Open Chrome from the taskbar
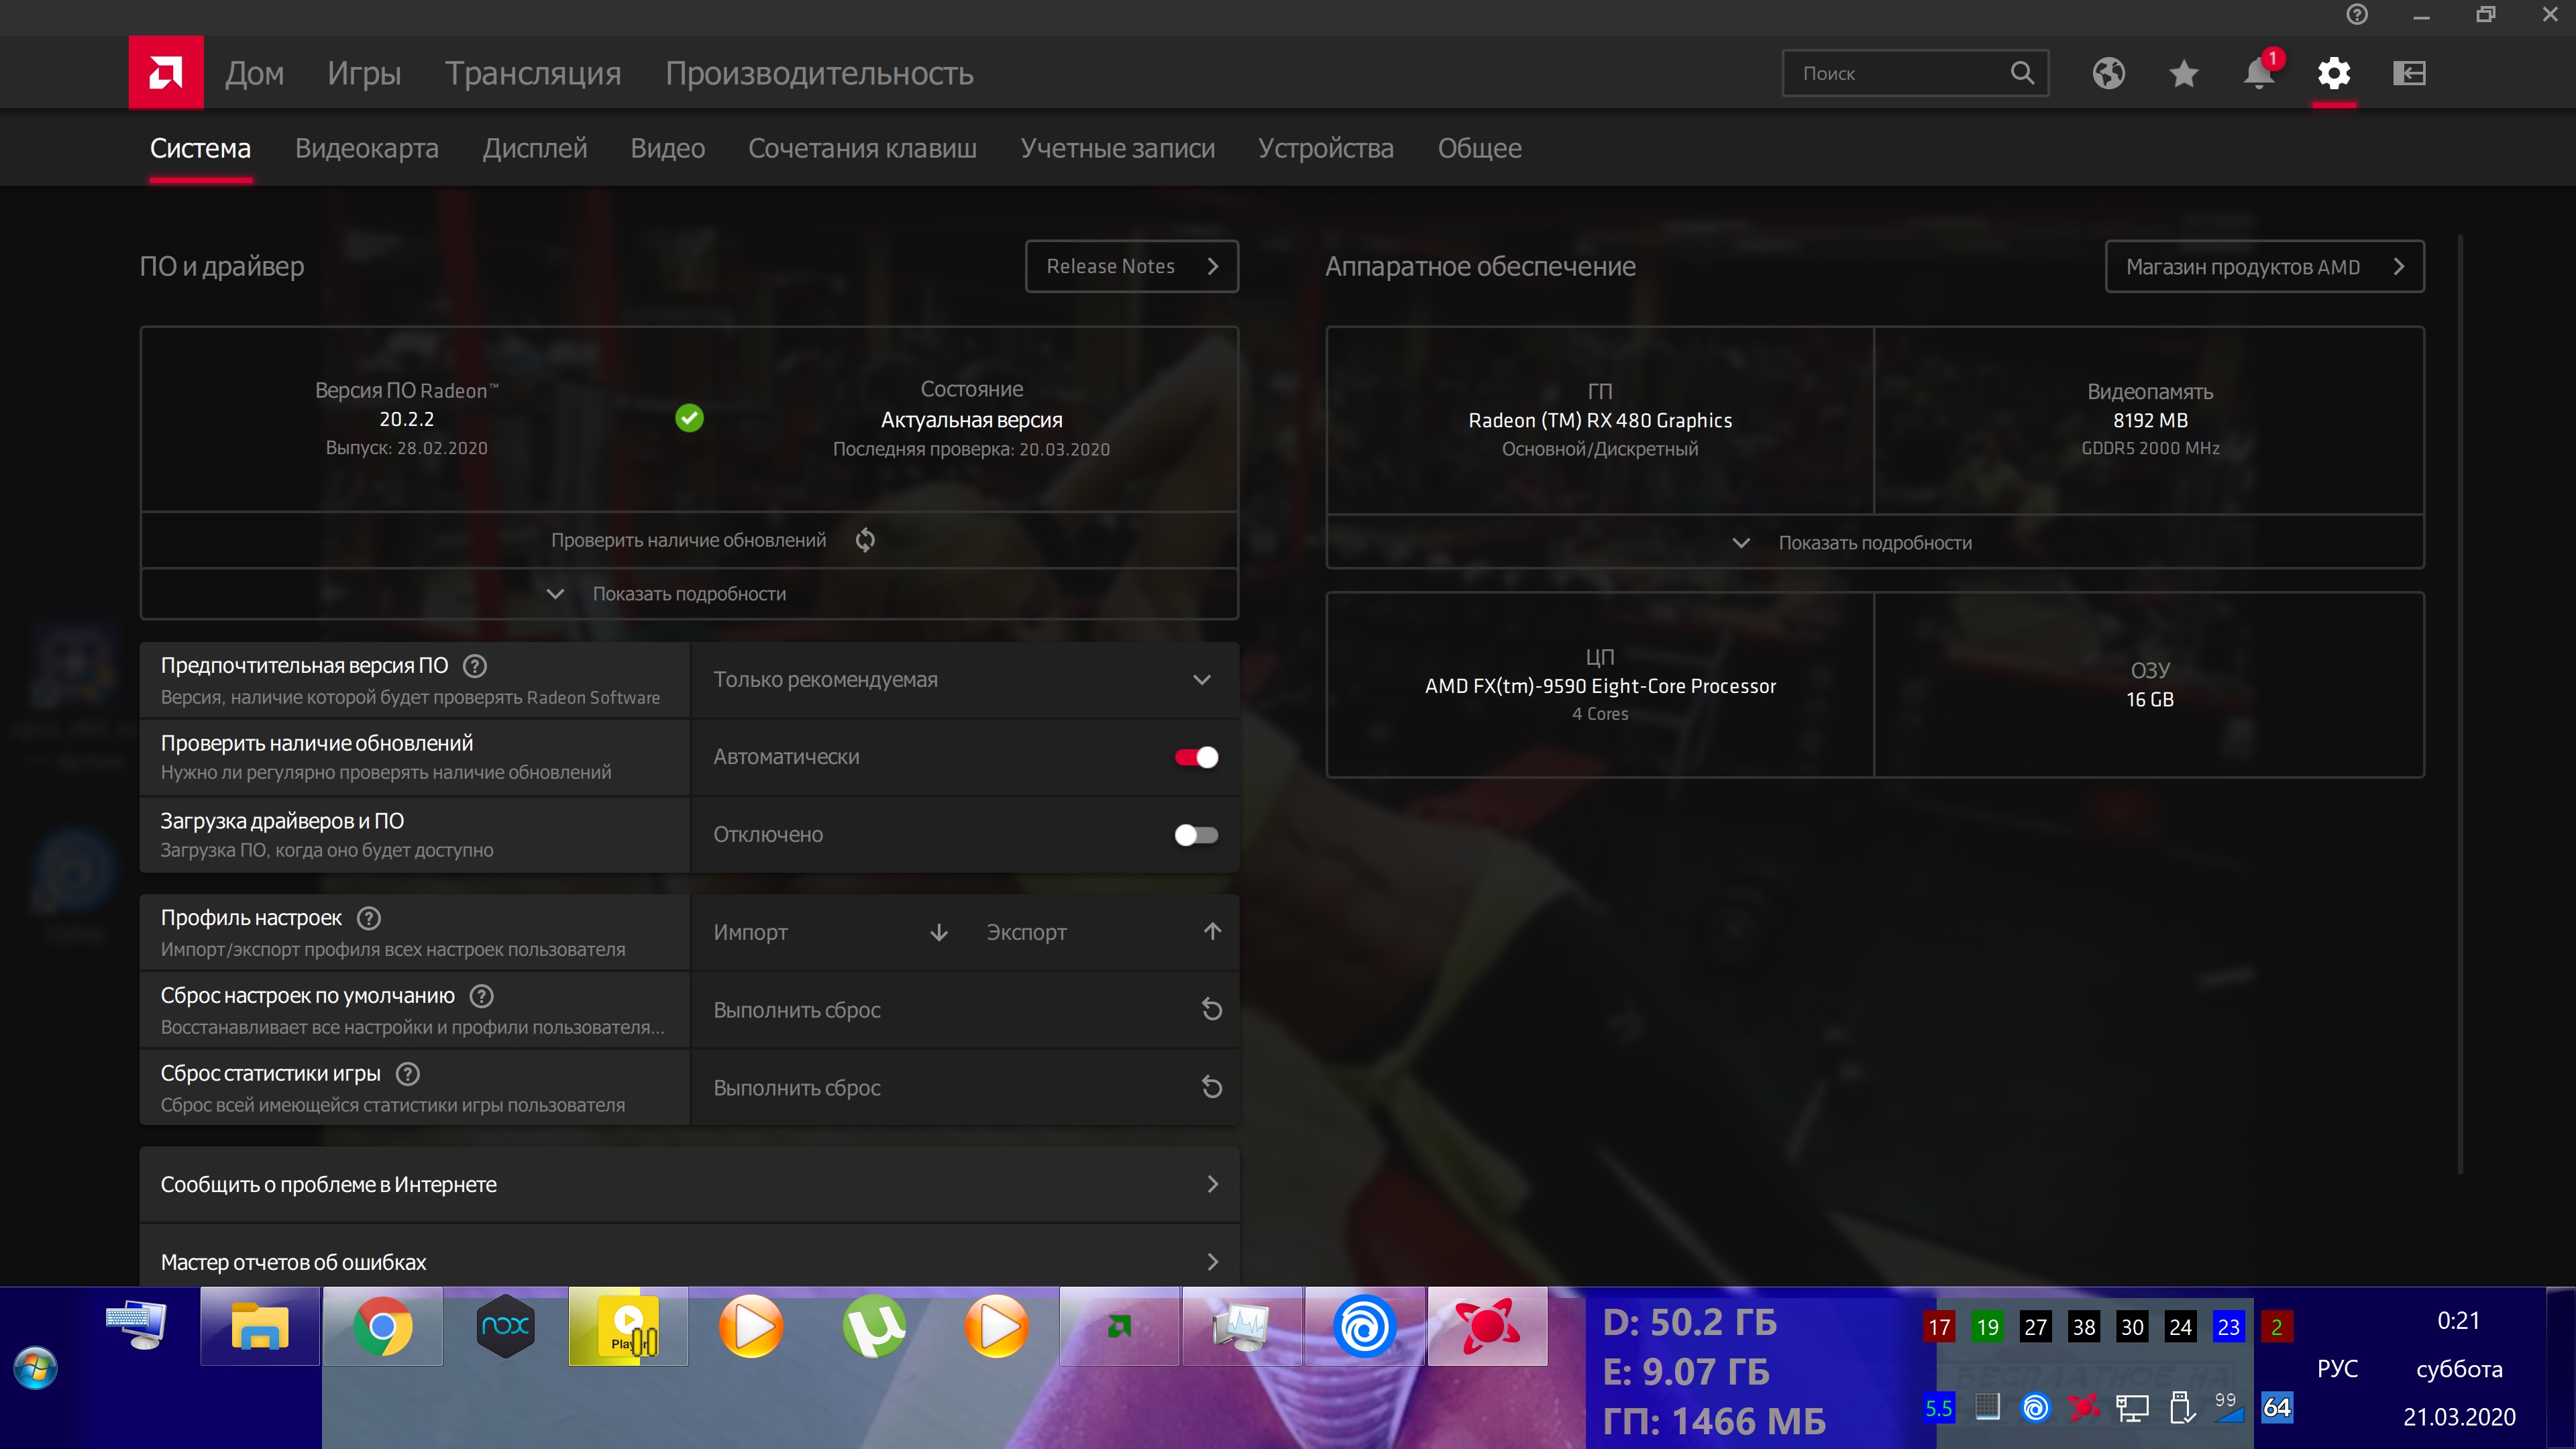This screenshot has width=2576, height=1449. pyautogui.click(x=382, y=1327)
